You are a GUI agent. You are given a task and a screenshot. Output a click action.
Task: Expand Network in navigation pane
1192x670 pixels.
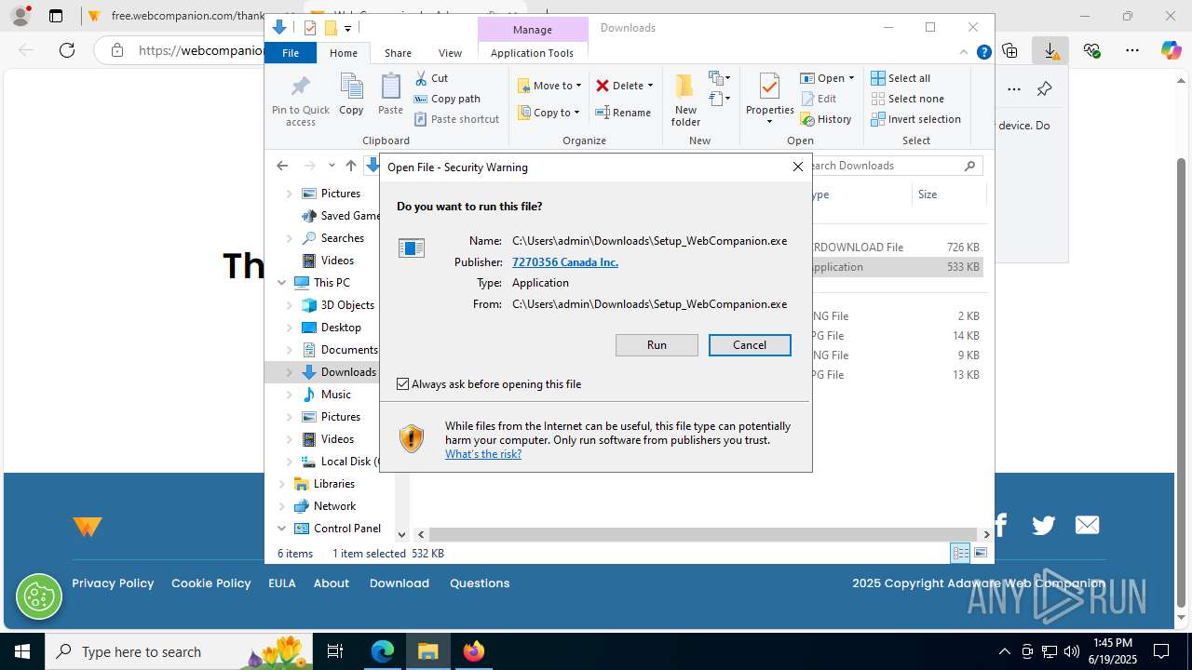(x=282, y=506)
